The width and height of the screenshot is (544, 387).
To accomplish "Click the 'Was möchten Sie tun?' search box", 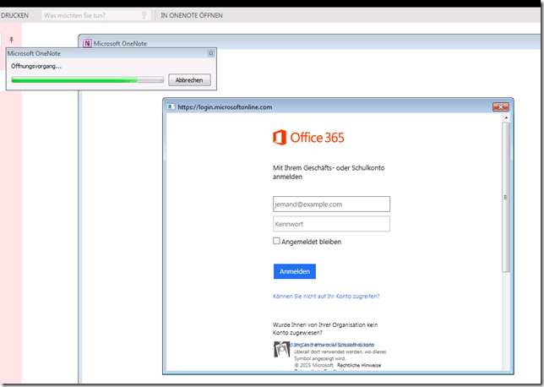I will pyautogui.click(x=89, y=15).
